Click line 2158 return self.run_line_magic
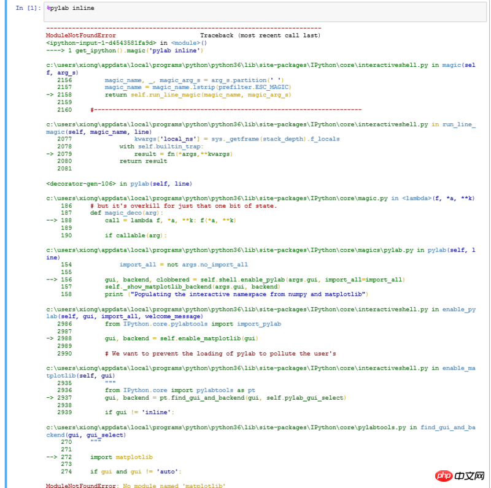 (x=196, y=95)
